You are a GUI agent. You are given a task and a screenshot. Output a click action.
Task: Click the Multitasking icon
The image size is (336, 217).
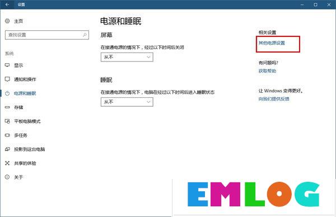point(7,135)
